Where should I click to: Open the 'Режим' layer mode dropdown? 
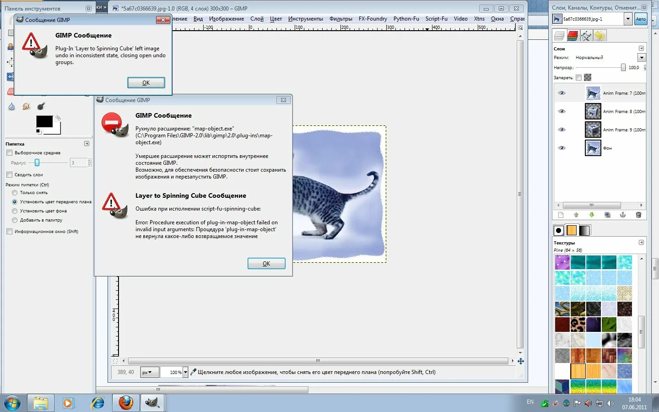click(642, 57)
